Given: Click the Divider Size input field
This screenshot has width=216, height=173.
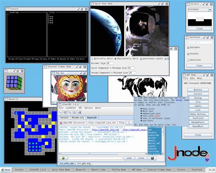Looking at the screenshot, I should 110,63.
